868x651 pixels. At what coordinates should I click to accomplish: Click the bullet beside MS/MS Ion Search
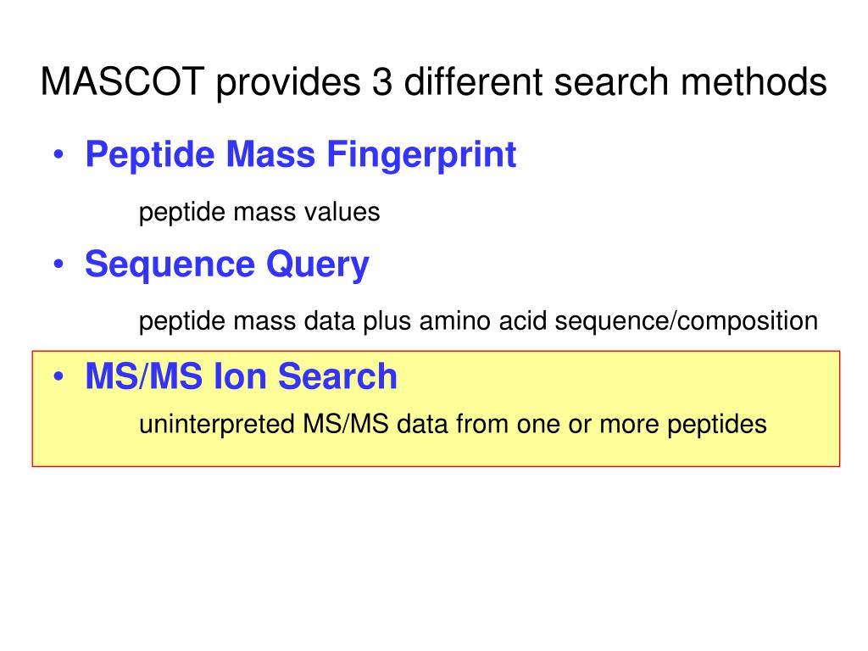(58, 377)
